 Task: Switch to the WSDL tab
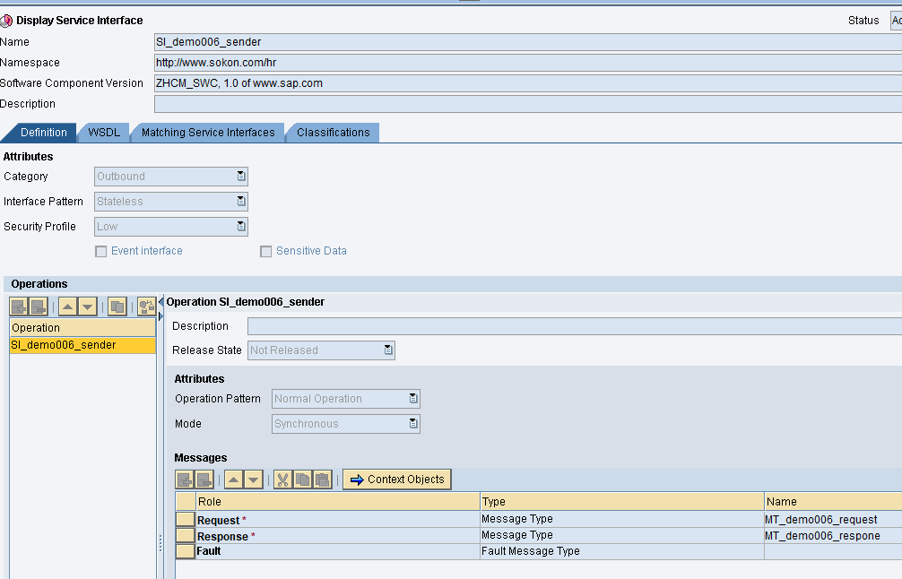coord(102,132)
